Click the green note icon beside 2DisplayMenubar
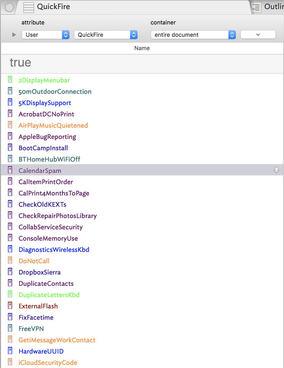Screen dimensions: 284x368 pyautogui.click(x=10, y=80)
